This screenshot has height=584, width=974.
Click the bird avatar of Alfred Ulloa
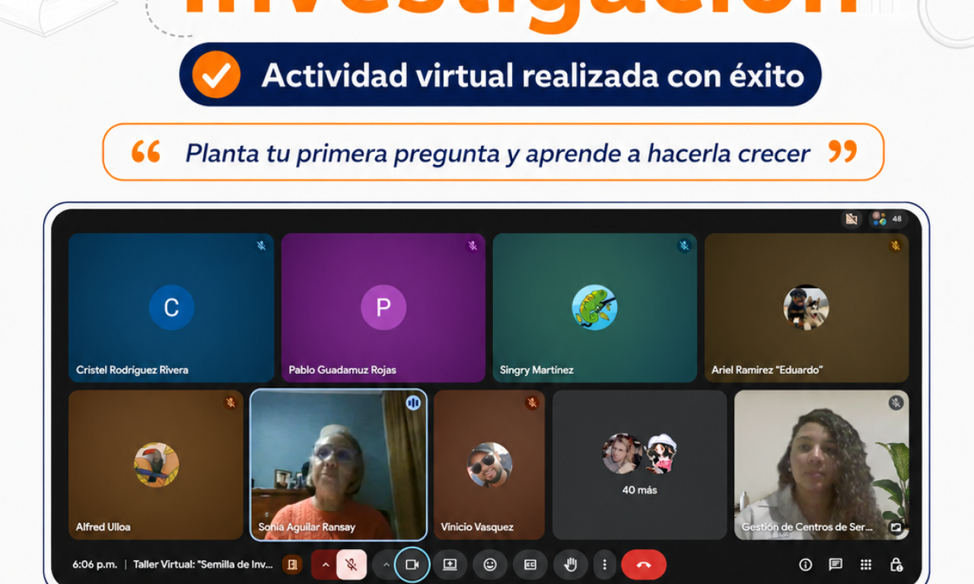[x=157, y=465]
